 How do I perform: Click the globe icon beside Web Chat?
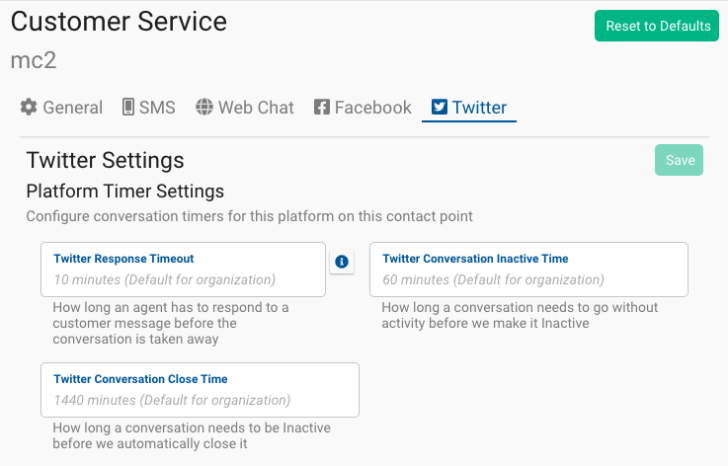point(204,107)
